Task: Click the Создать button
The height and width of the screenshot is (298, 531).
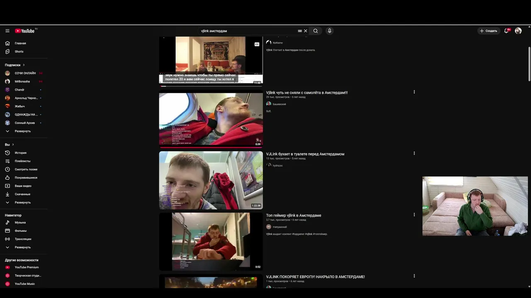Action: pyautogui.click(x=488, y=31)
